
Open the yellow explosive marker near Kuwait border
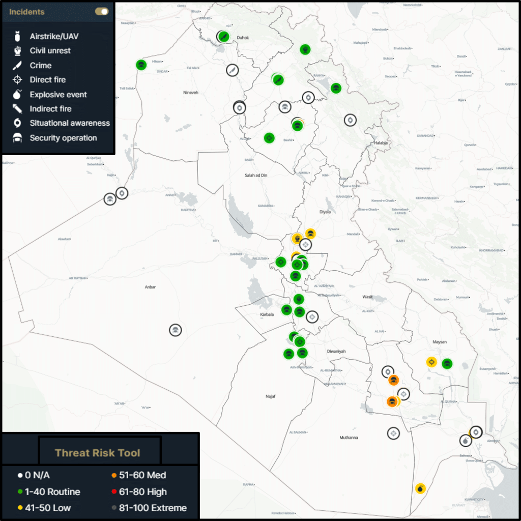(420, 488)
